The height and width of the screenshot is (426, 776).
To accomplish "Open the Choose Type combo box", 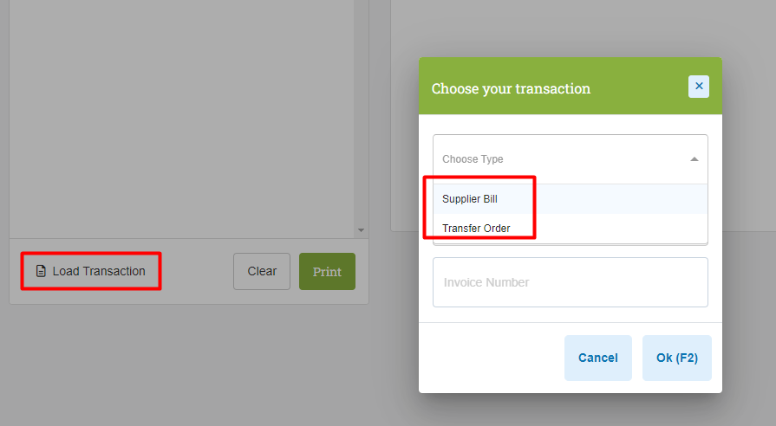I will pos(571,159).
